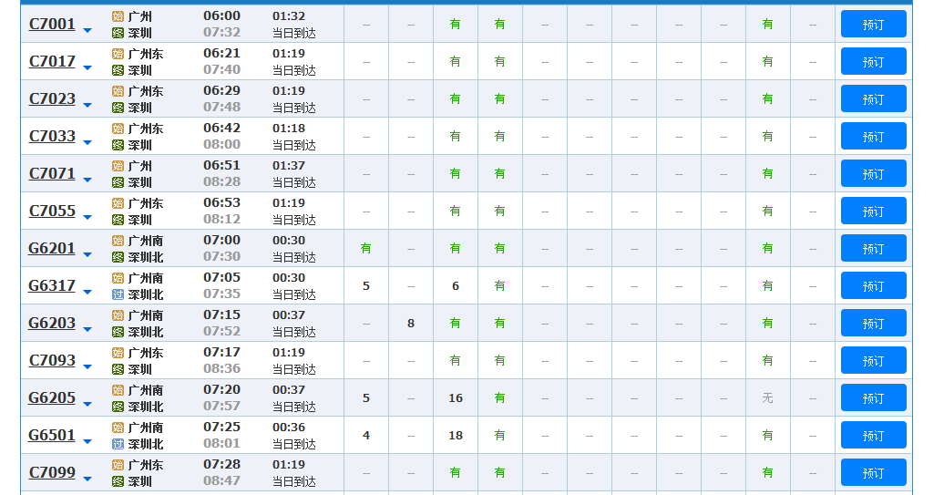Screen dimensions: 944x495
Task: Click terminal station icon for C7001
Action: [x=118, y=33]
